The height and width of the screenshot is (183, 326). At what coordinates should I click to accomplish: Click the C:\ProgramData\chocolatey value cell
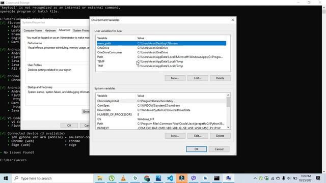click(x=155, y=101)
